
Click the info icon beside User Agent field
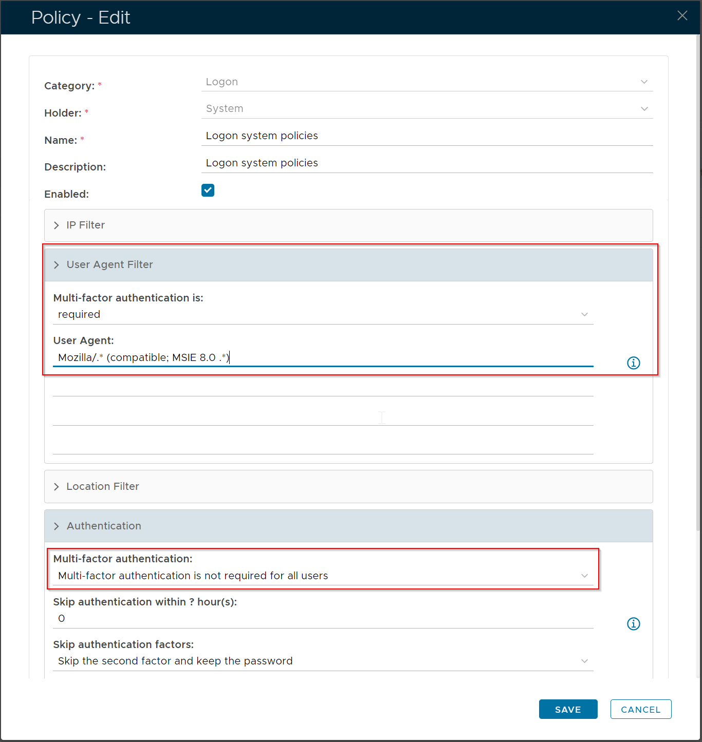click(633, 363)
